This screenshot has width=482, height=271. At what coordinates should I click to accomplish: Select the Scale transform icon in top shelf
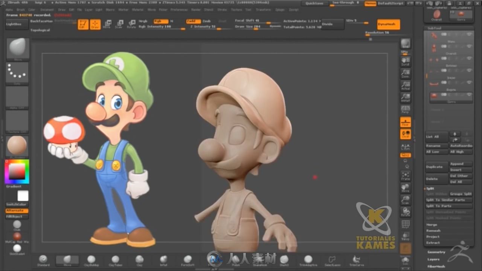coord(119,25)
